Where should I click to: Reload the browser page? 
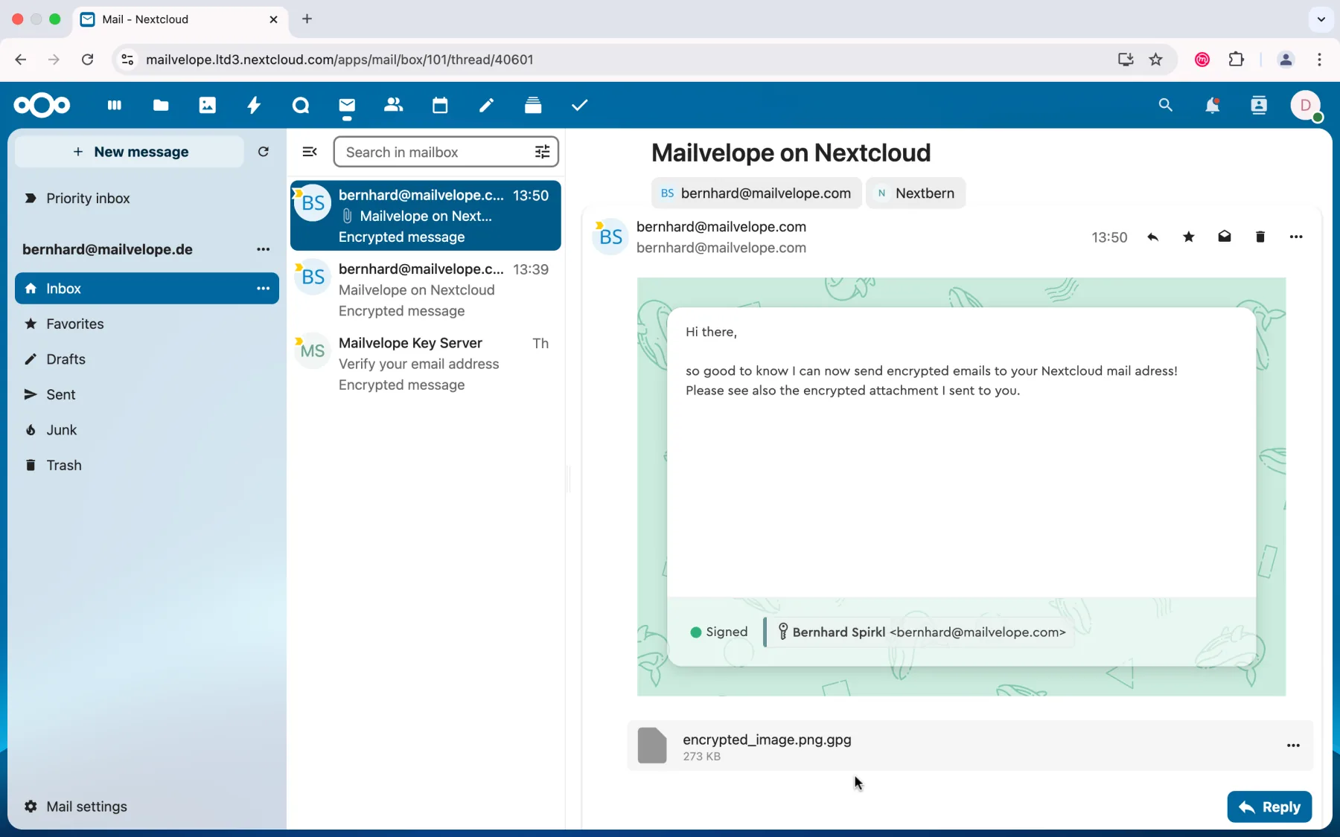point(88,60)
